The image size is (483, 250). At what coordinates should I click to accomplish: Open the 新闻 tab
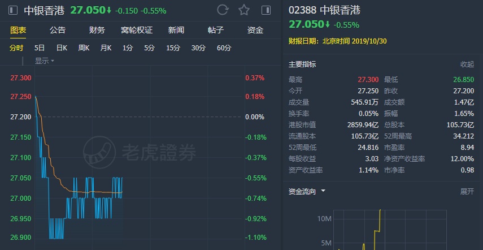pyautogui.click(x=176, y=30)
